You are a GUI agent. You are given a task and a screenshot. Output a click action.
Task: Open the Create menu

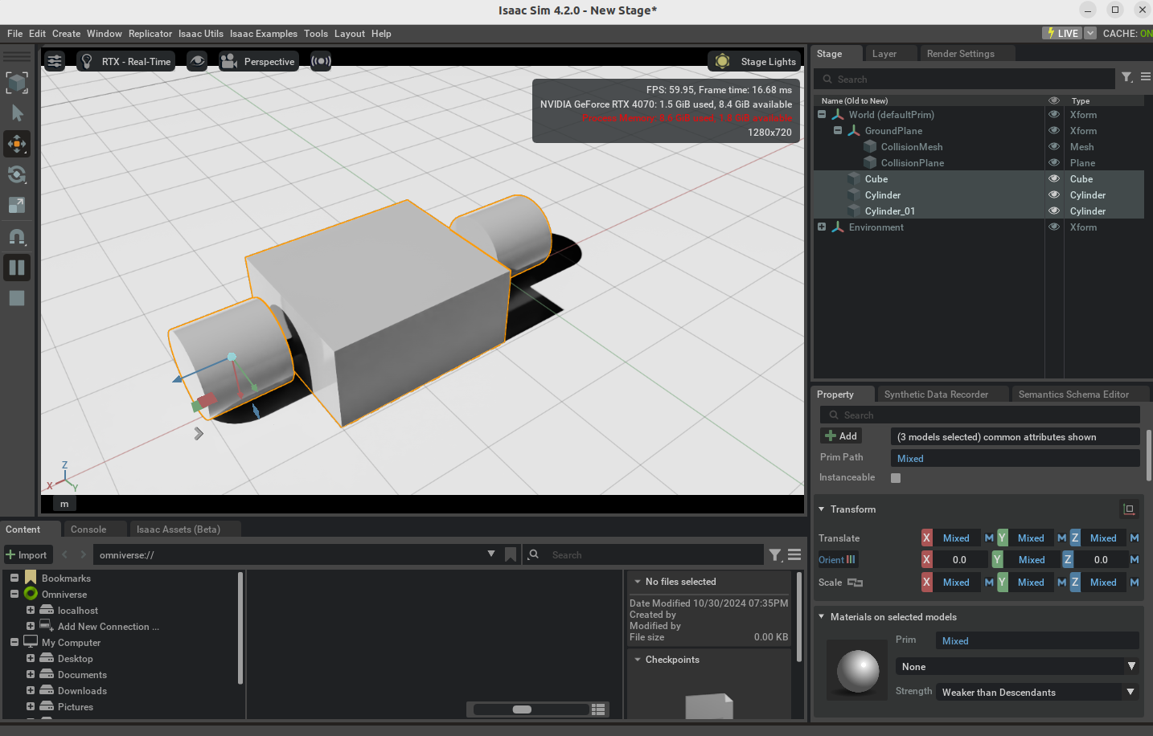(66, 34)
